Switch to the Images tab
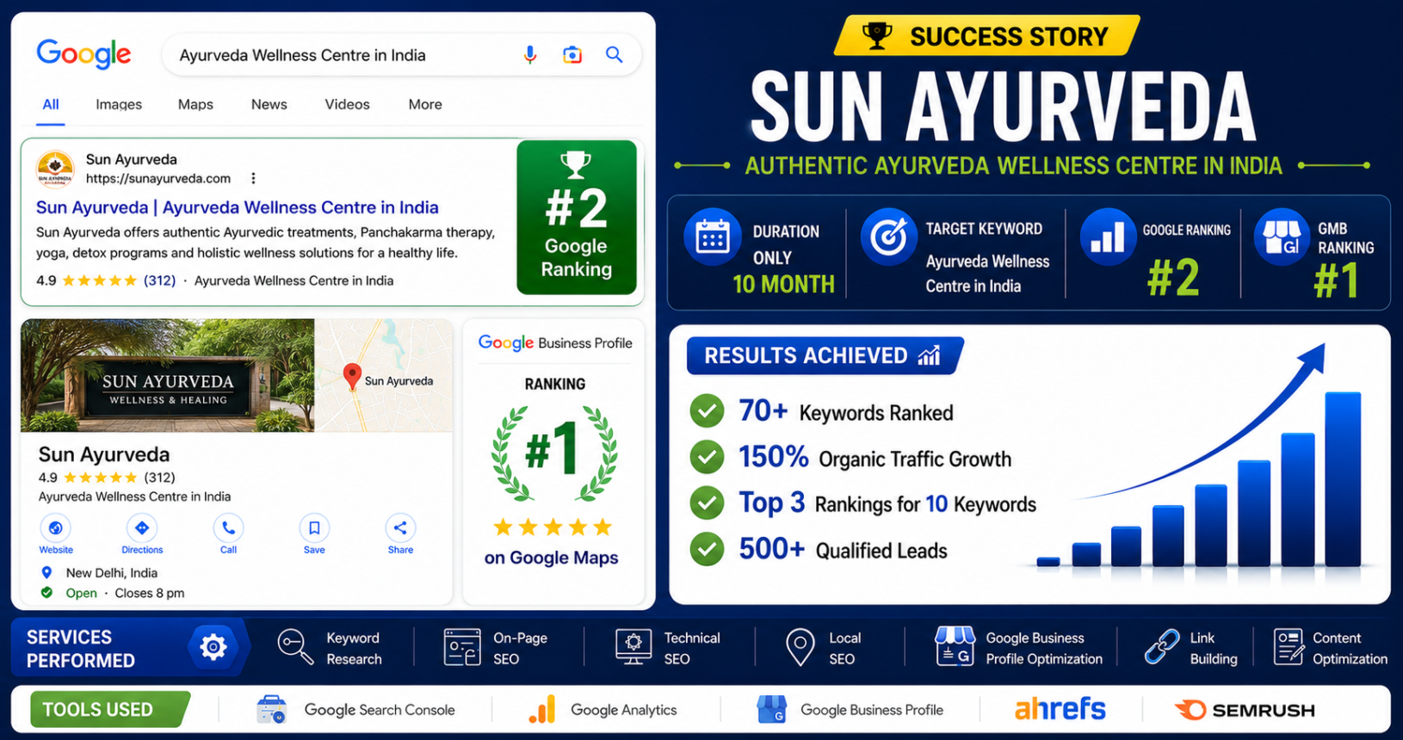The width and height of the screenshot is (1403, 740). [119, 104]
